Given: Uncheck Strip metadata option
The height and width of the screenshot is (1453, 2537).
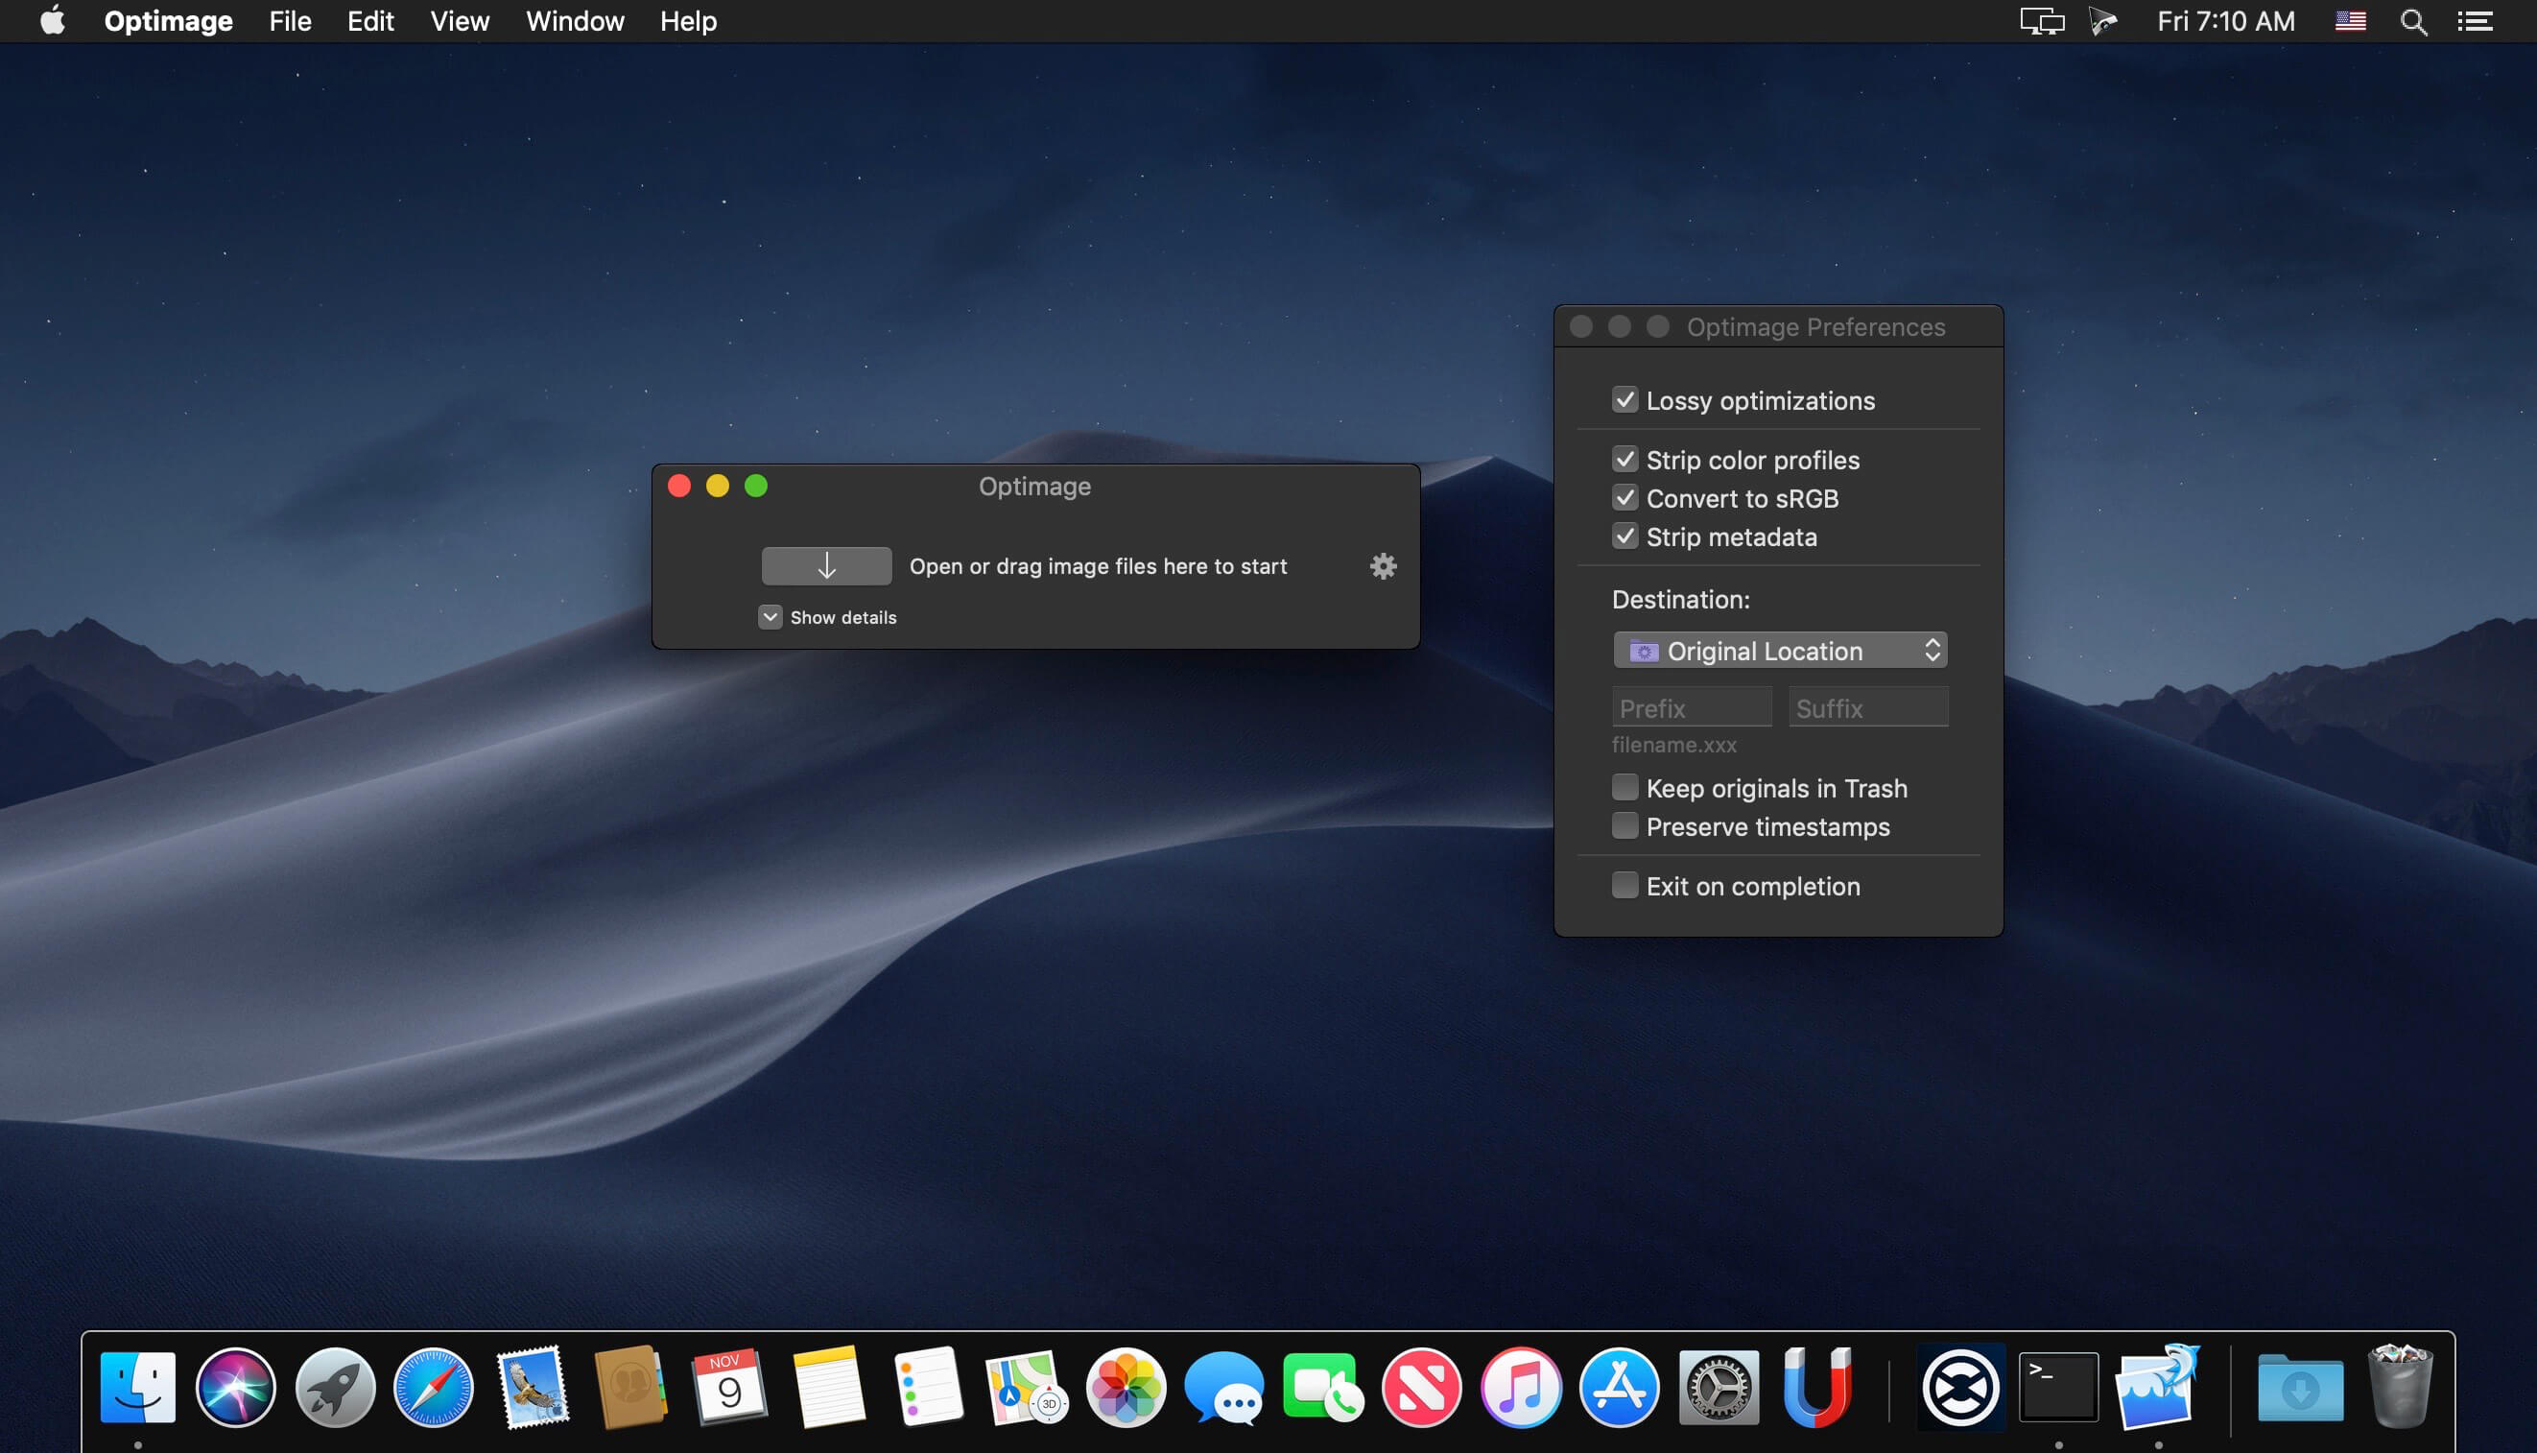Looking at the screenshot, I should click(1624, 536).
